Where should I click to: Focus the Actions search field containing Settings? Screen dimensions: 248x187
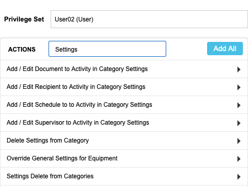coord(107,49)
